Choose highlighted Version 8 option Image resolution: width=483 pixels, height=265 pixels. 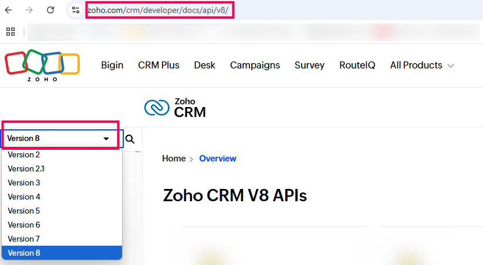62,253
